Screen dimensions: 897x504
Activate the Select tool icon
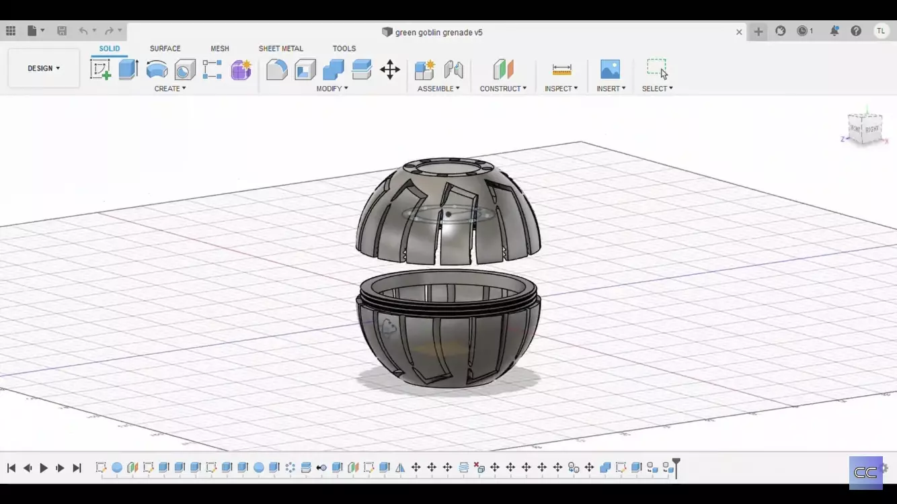[x=658, y=69]
